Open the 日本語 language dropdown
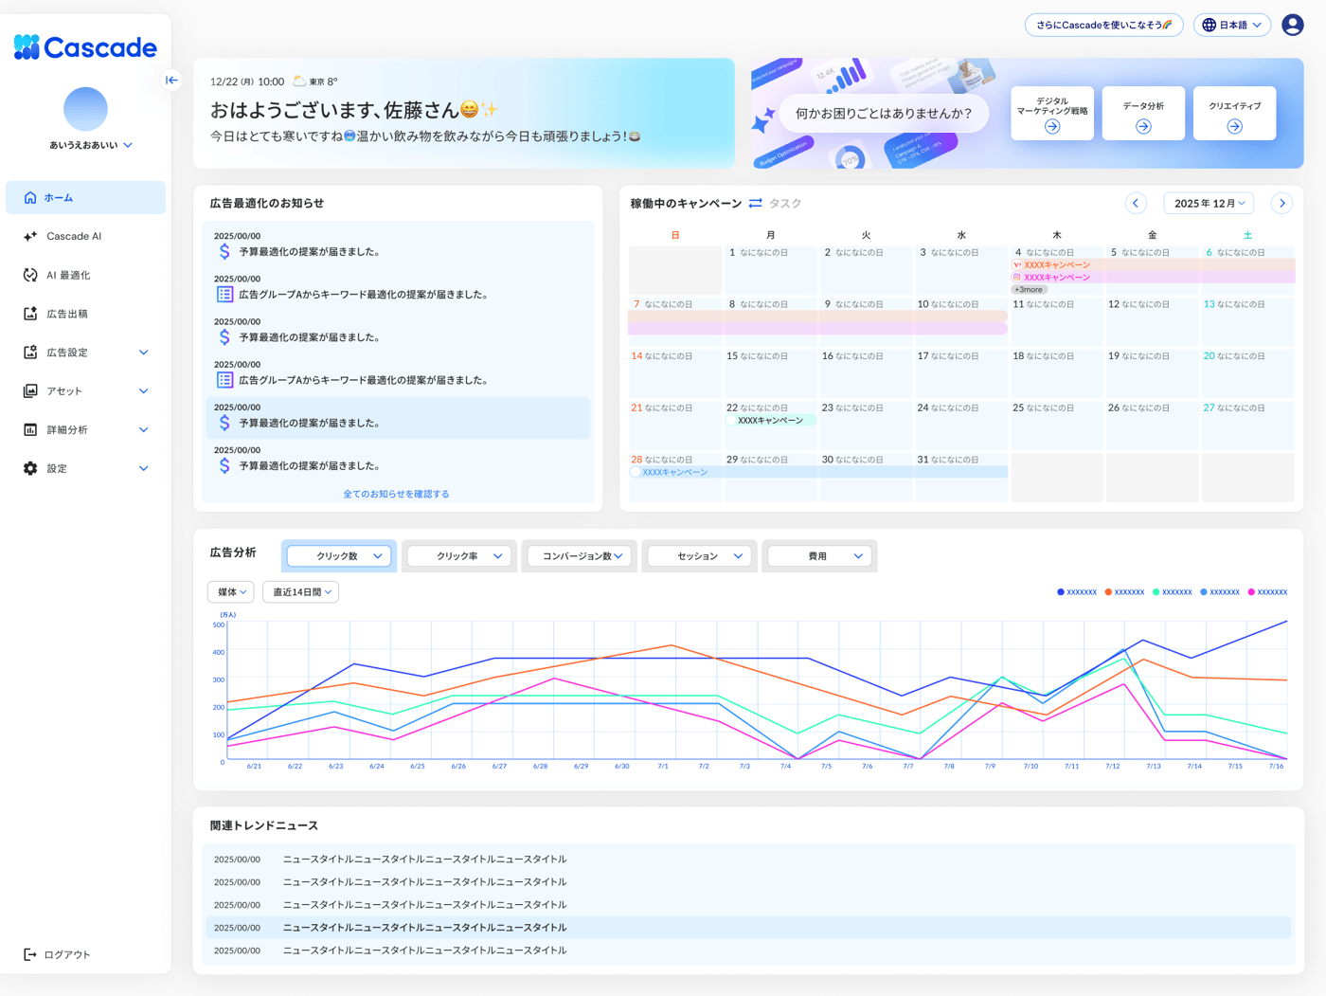 pos(1232,26)
